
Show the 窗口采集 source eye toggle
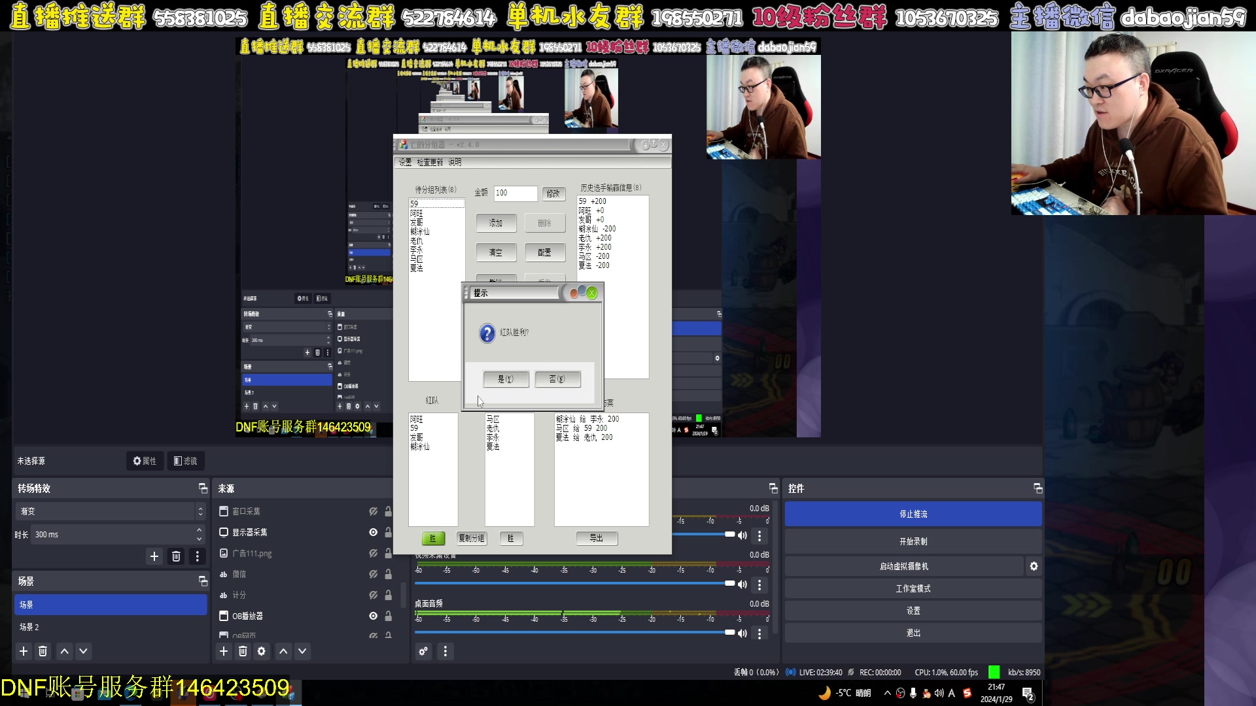(374, 512)
